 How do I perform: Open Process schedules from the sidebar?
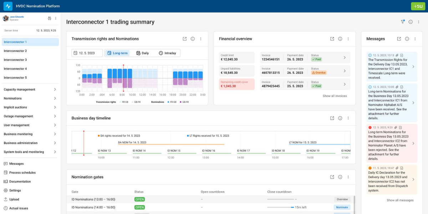point(22,173)
